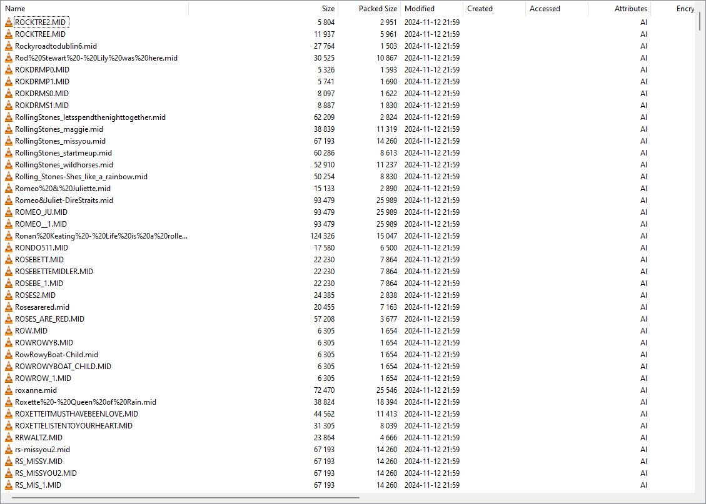
Task: Click the cone icon of ROWROWYB.MID
Action: tap(9, 343)
